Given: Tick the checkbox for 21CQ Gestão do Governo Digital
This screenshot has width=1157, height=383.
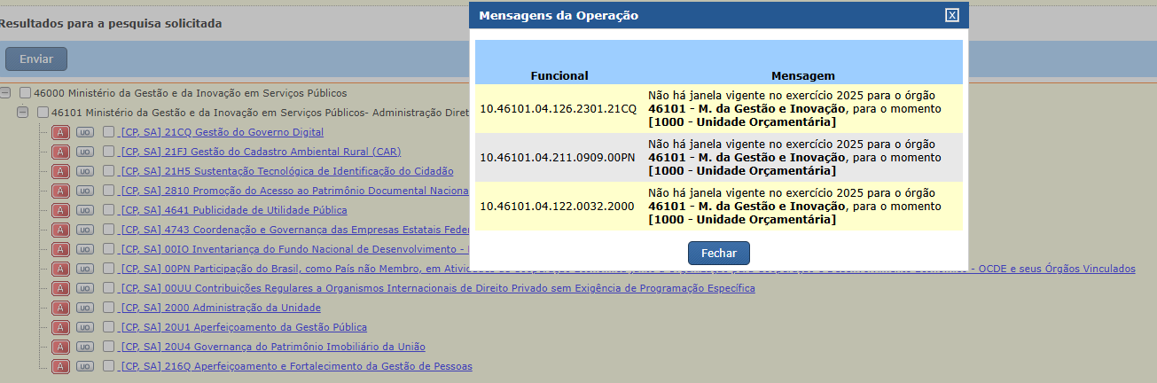Looking at the screenshot, I should [108, 132].
